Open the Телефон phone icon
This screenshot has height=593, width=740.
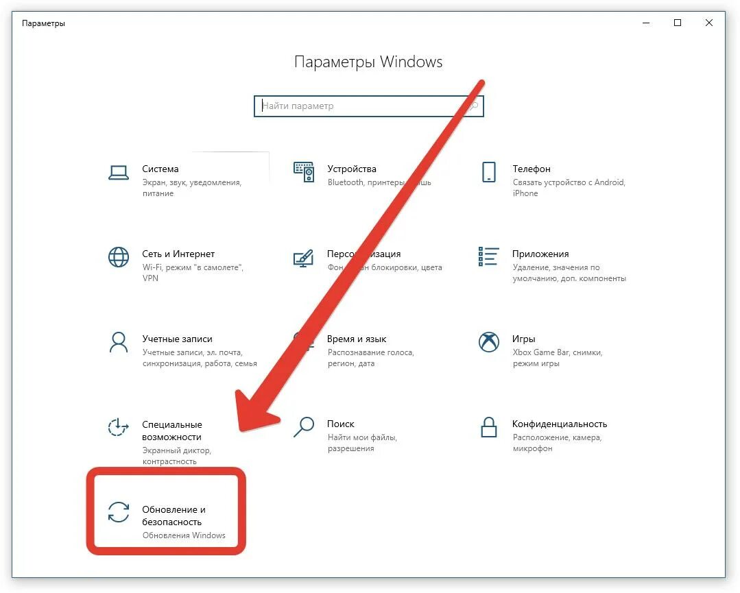489,172
